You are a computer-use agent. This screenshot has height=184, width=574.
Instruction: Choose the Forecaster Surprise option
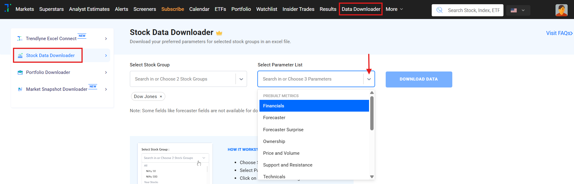[314, 130]
